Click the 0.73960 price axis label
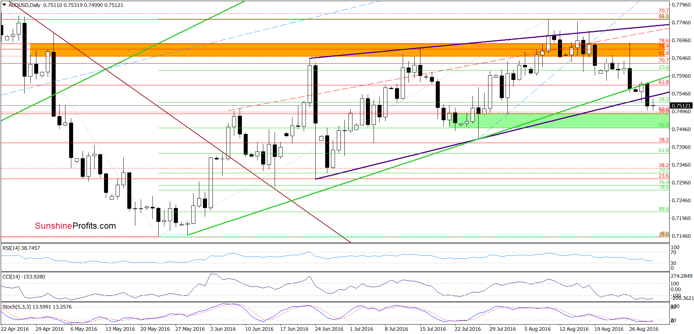This screenshot has height=334, width=694. click(681, 147)
